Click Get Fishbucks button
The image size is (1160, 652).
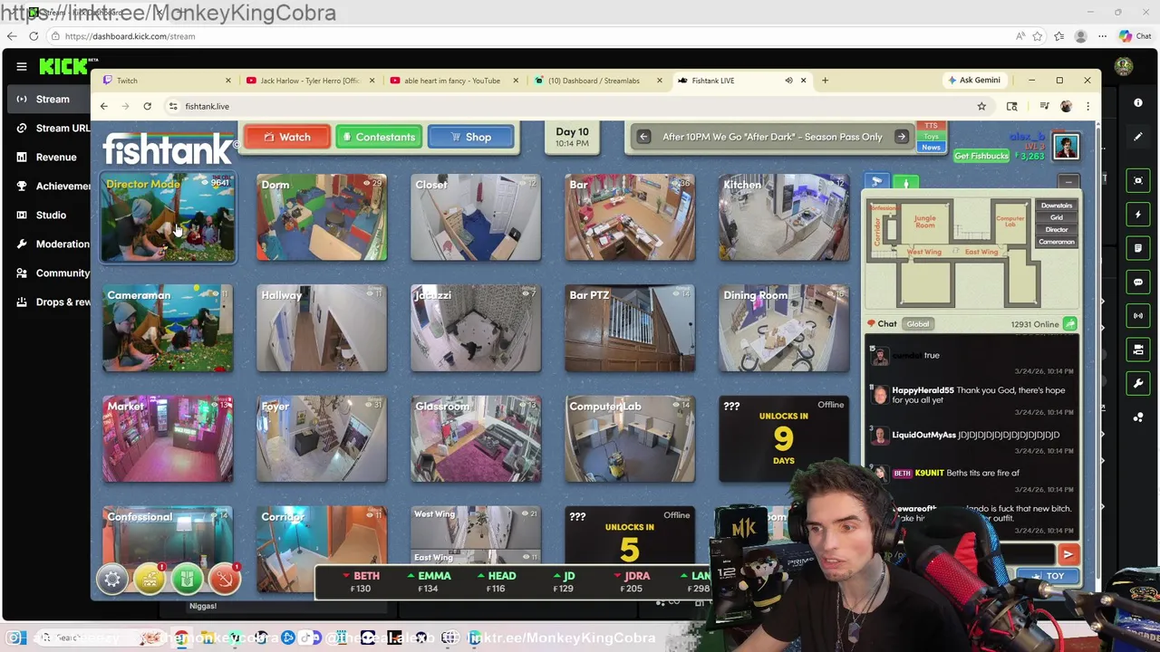pyautogui.click(x=981, y=156)
